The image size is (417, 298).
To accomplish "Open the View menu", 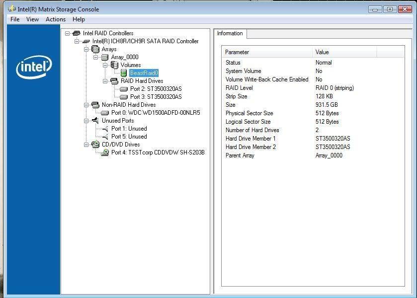I will 32,19.
